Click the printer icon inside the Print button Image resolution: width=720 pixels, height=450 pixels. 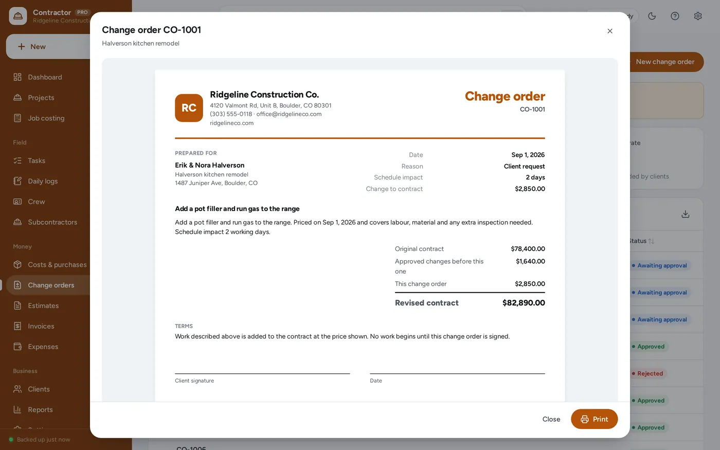pyautogui.click(x=585, y=419)
